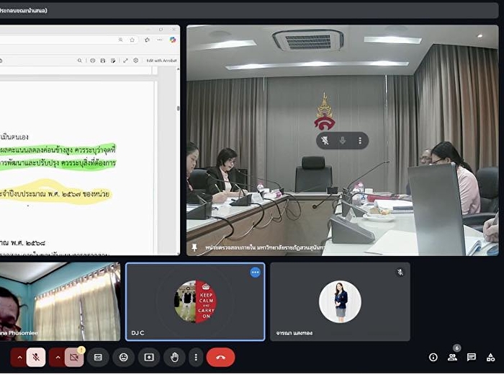Open the chat panel
The width and height of the screenshot is (504, 375).
471,357
